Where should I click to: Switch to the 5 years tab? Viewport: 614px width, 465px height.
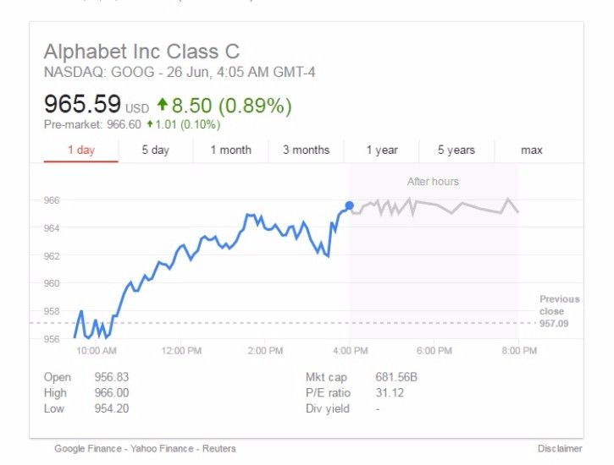[x=456, y=150]
